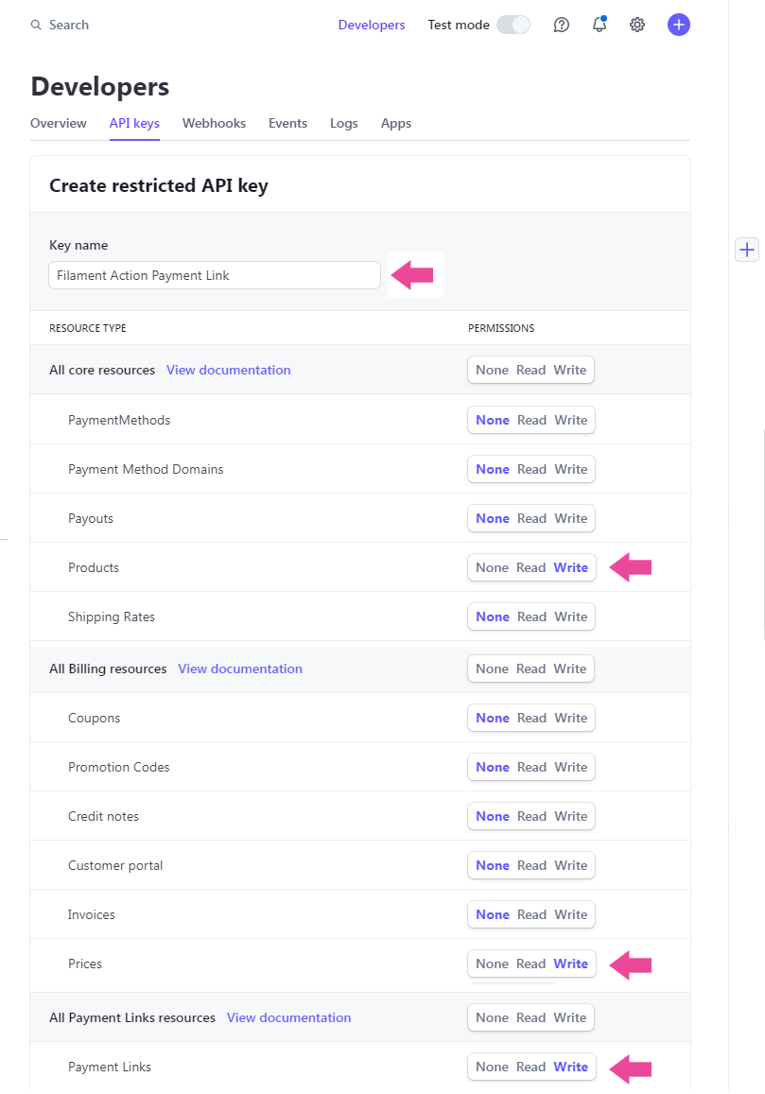The image size is (765, 1094).
Task: Set All Billing resources to Write
Action: click(x=570, y=669)
